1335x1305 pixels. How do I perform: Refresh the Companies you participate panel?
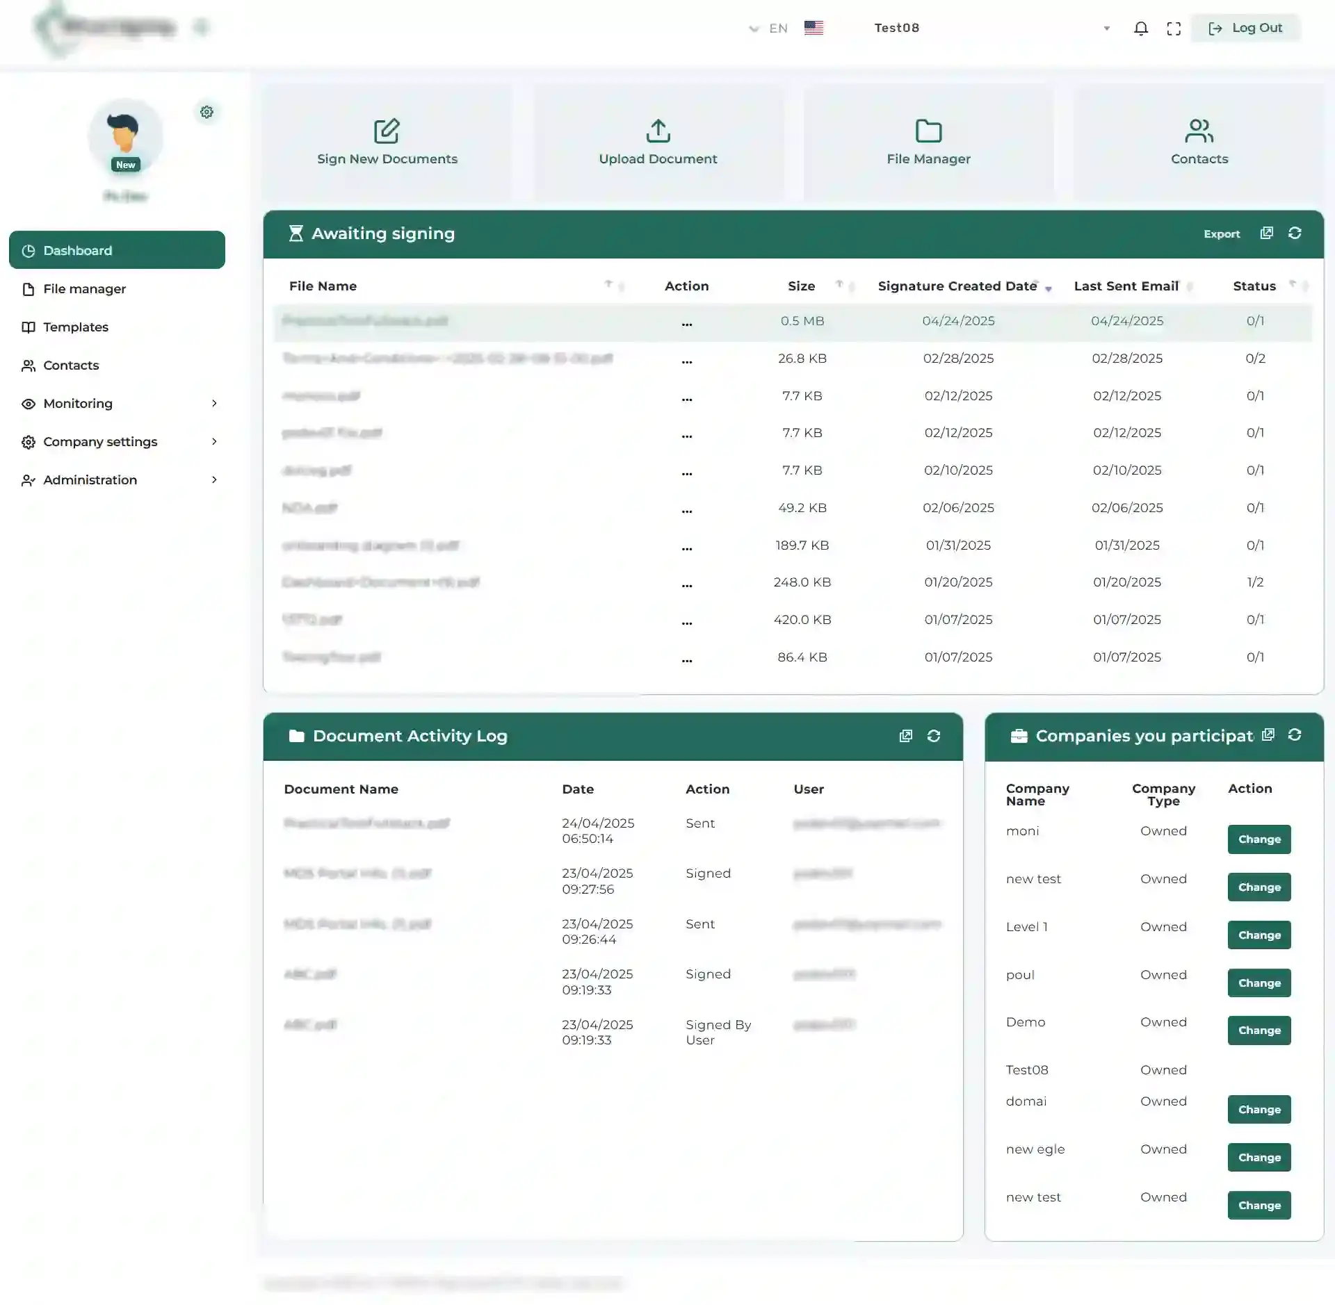point(1294,735)
